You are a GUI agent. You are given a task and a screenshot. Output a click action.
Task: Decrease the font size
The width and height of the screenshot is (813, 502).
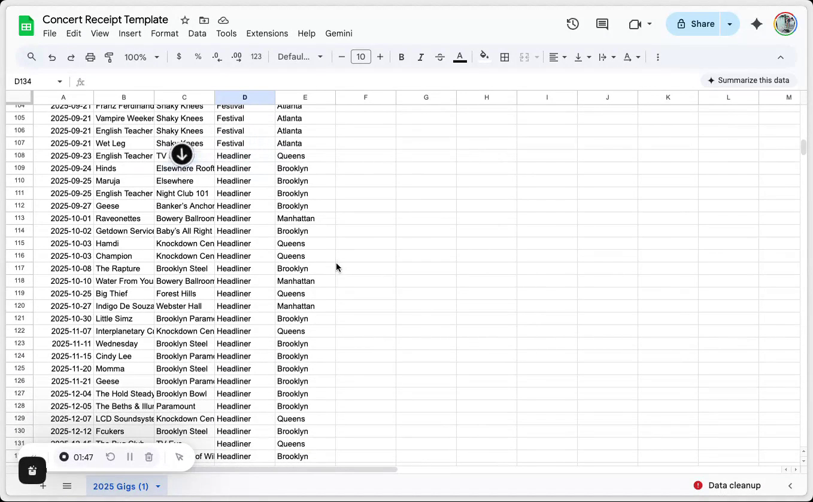(x=342, y=57)
